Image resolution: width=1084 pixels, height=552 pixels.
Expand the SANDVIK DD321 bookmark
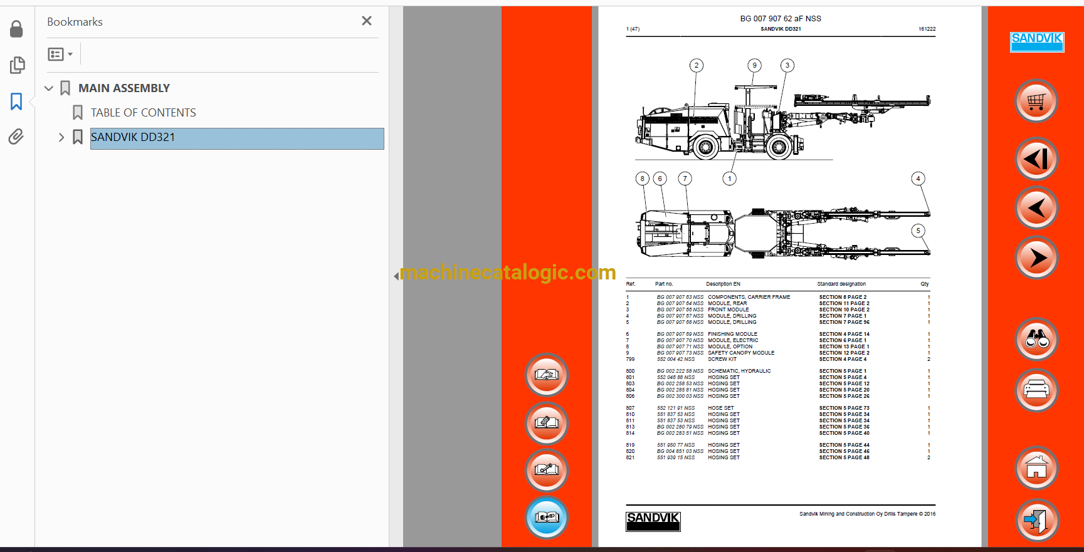pyautogui.click(x=61, y=137)
